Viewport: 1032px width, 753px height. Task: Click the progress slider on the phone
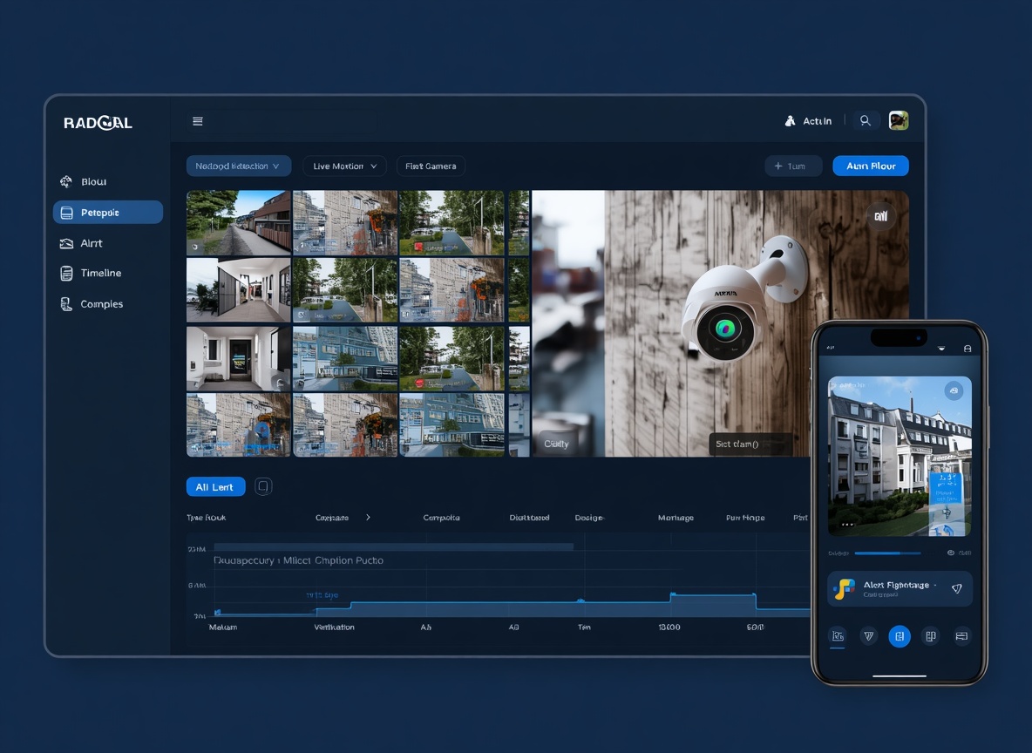(x=887, y=553)
